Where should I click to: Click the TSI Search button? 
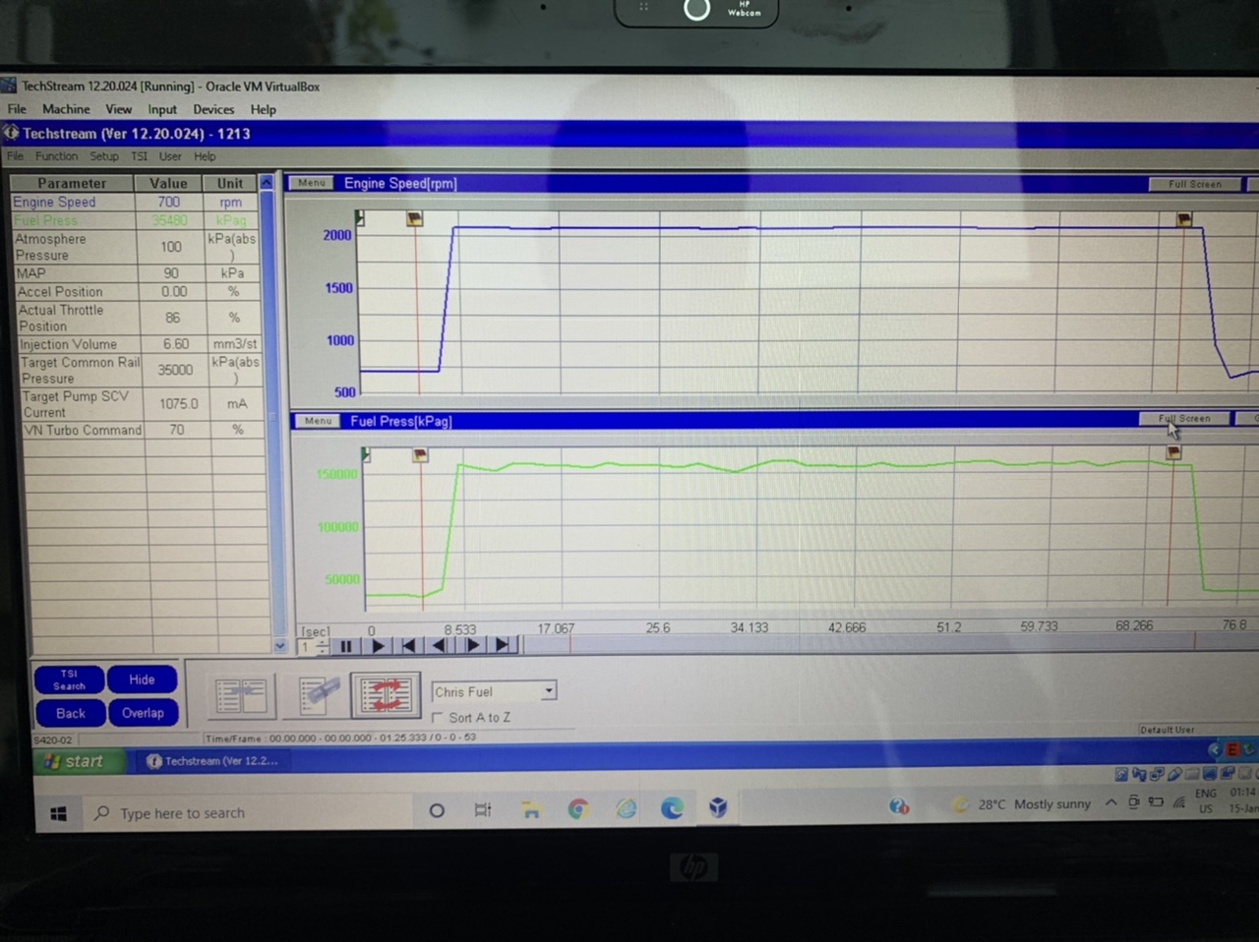pos(69,679)
